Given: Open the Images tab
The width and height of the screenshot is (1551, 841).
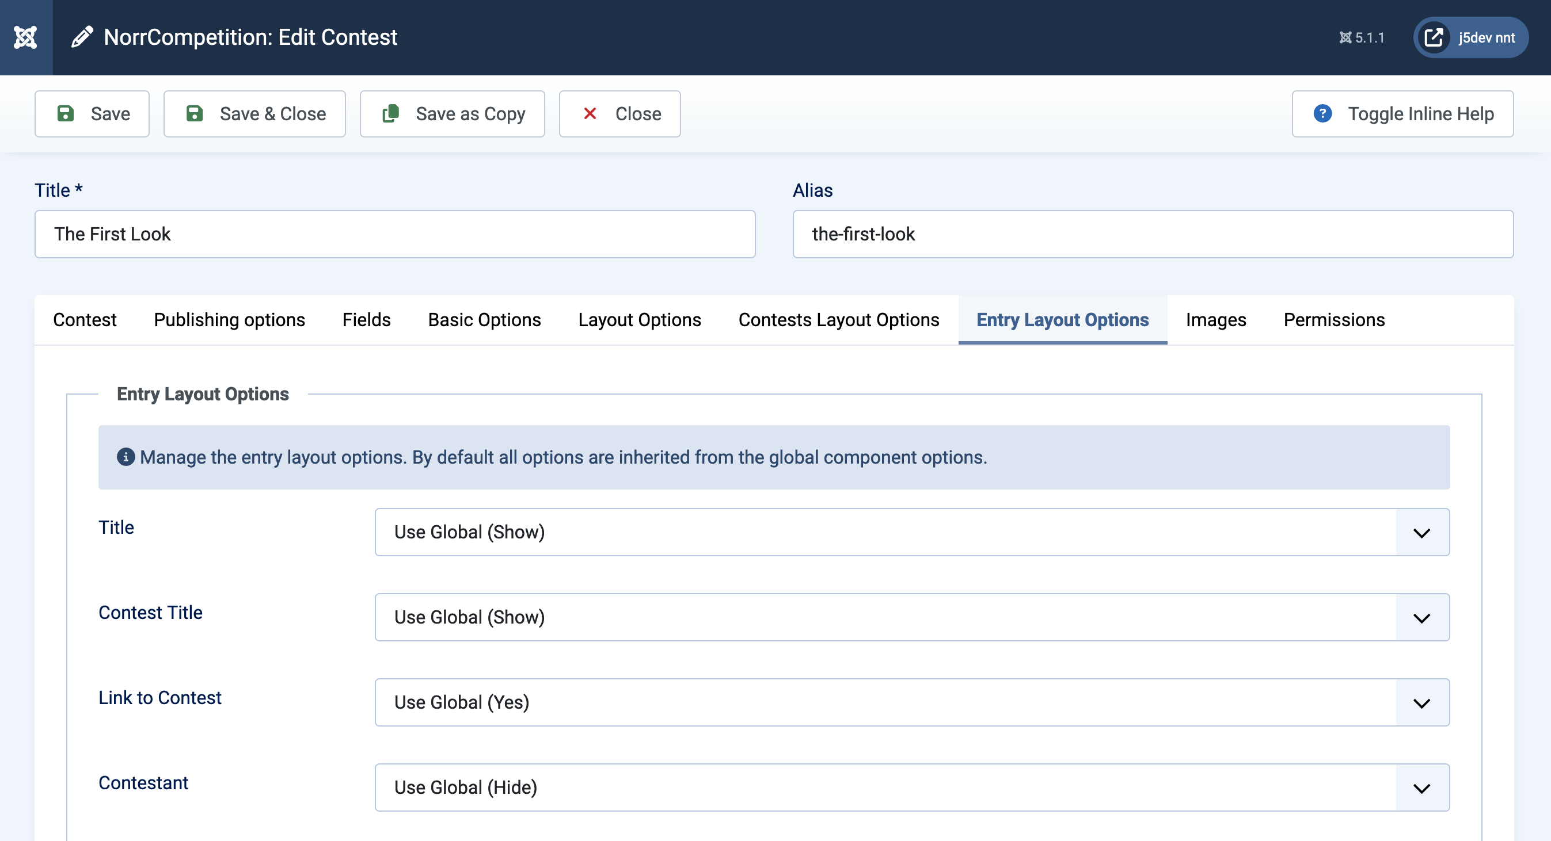Looking at the screenshot, I should (x=1217, y=320).
